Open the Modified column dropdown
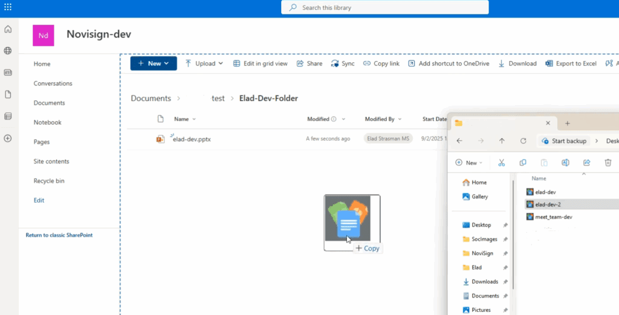The width and height of the screenshot is (619, 315). pyautogui.click(x=343, y=119)
